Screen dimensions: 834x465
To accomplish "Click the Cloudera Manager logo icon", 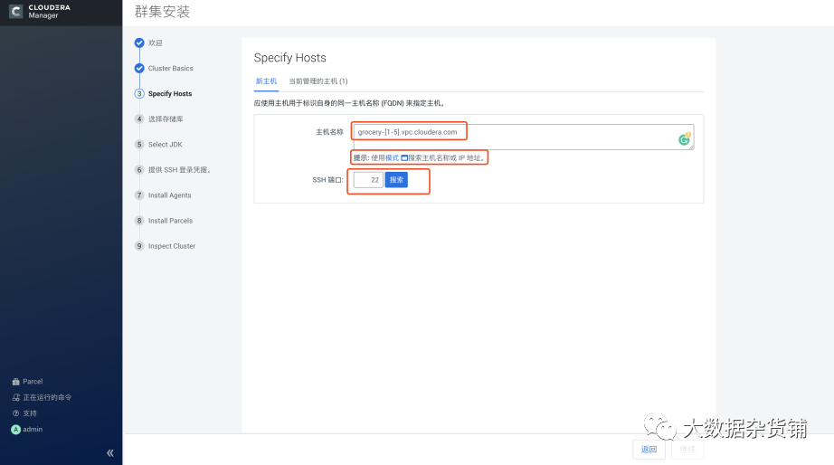I will coord(16,12).
